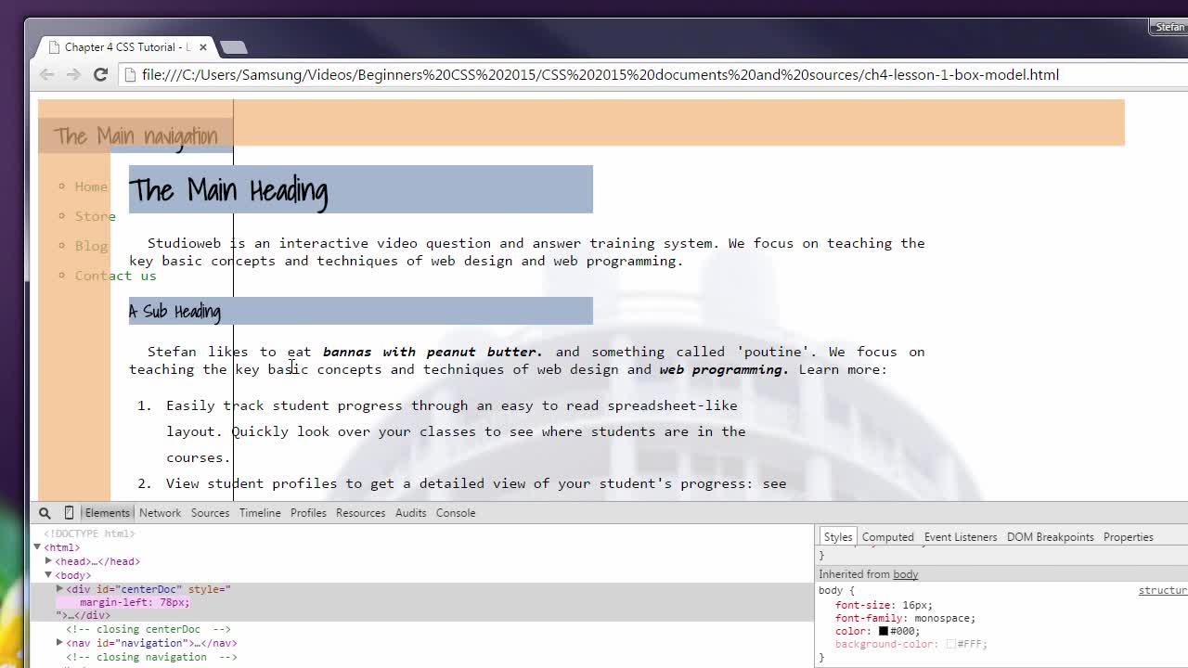The height and width of the screenshot is (668, 1188).
Task: Click the address bar URL field
Action: [x=600, y=74]
